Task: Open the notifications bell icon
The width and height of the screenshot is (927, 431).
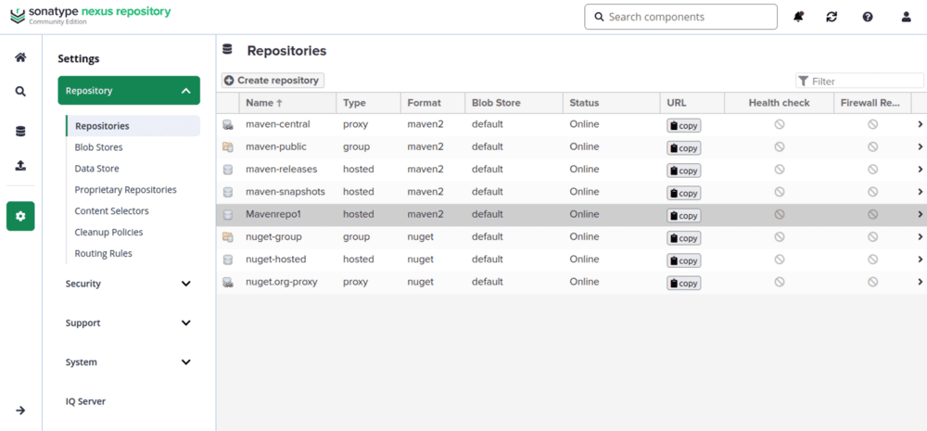Action: 799,17
